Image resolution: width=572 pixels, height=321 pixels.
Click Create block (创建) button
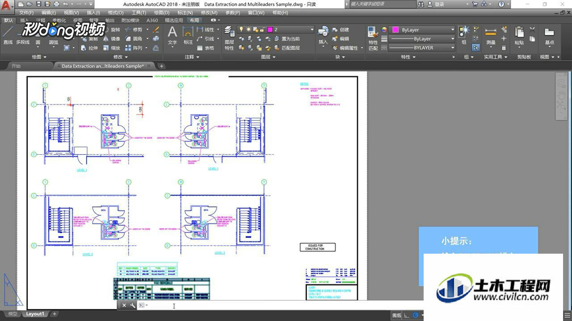[341, 30]
